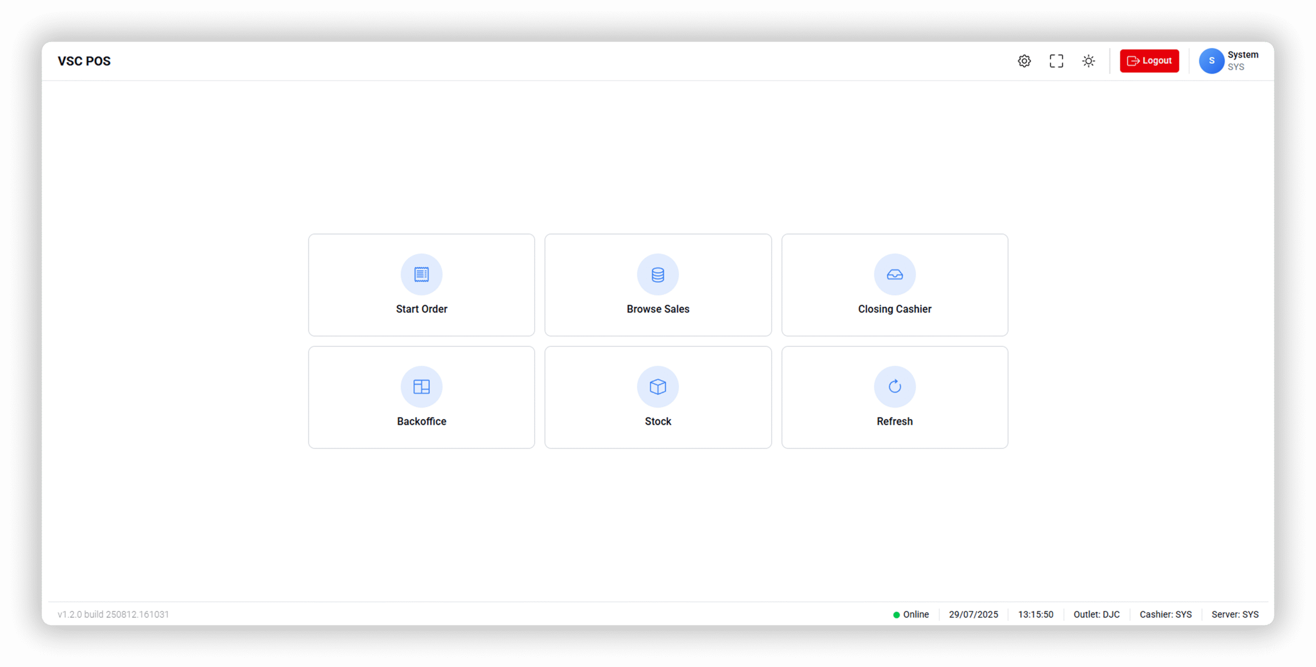The width and height of the screenshot is (1316, 667).
Task: Click the Stock box icon
Action: (657, 386)
